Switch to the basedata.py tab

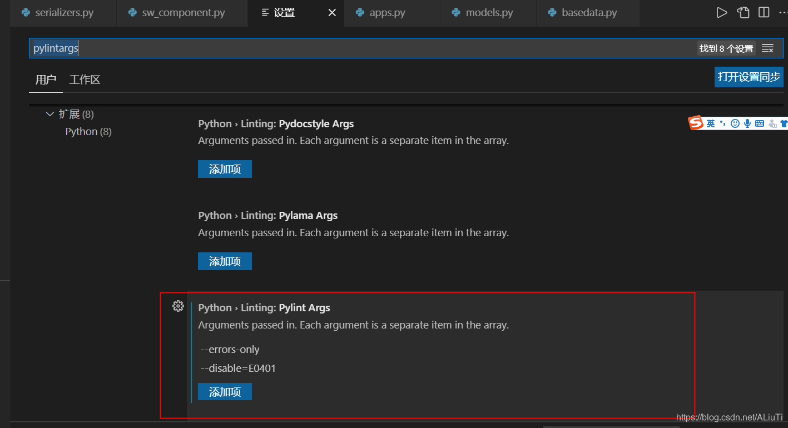[x=587, y=12]
